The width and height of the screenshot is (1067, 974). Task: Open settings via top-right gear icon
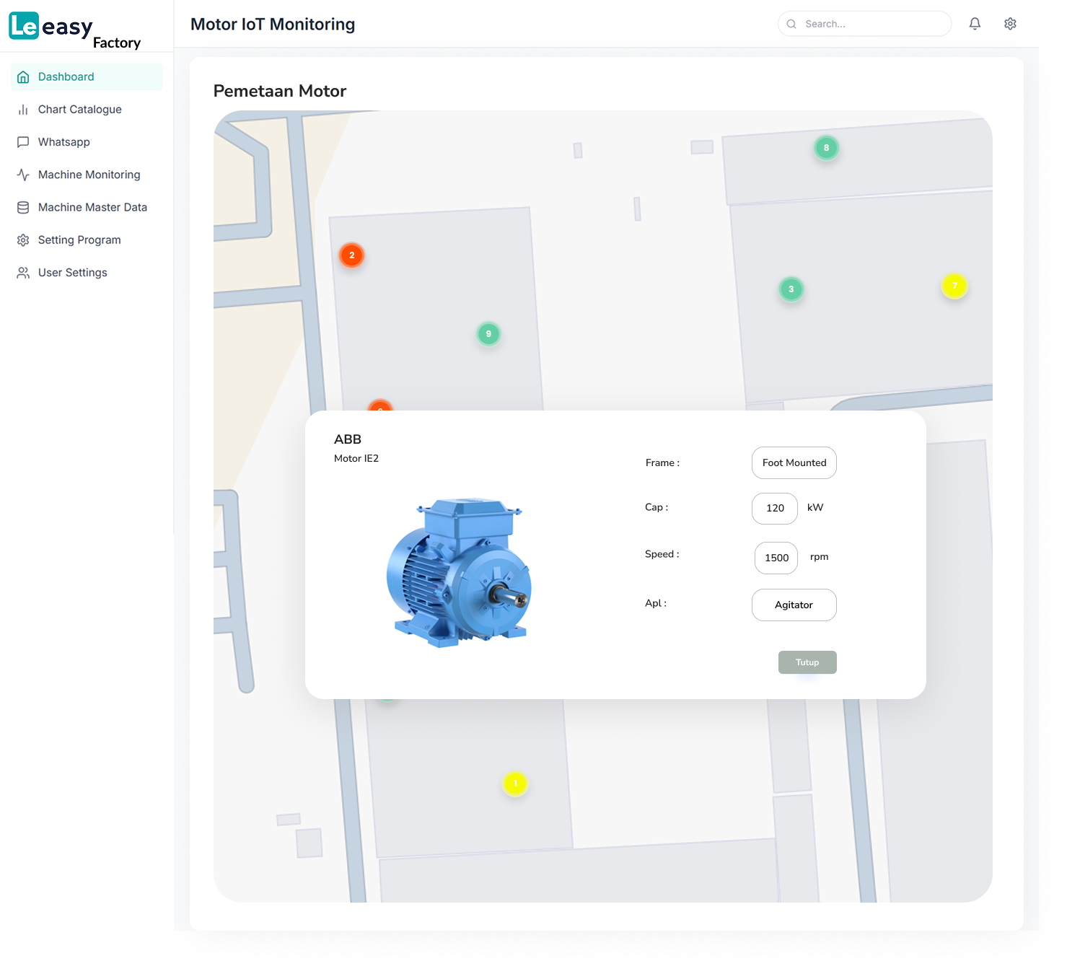point(1010,24)
